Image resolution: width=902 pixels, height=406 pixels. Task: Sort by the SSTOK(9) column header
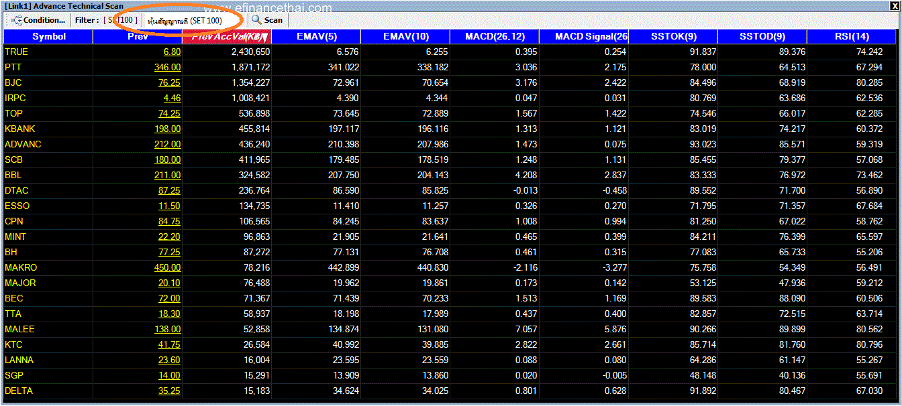673,37
